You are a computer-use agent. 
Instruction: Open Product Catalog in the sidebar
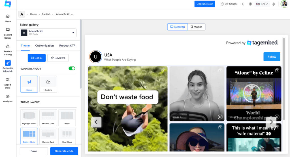pos(8,50)
